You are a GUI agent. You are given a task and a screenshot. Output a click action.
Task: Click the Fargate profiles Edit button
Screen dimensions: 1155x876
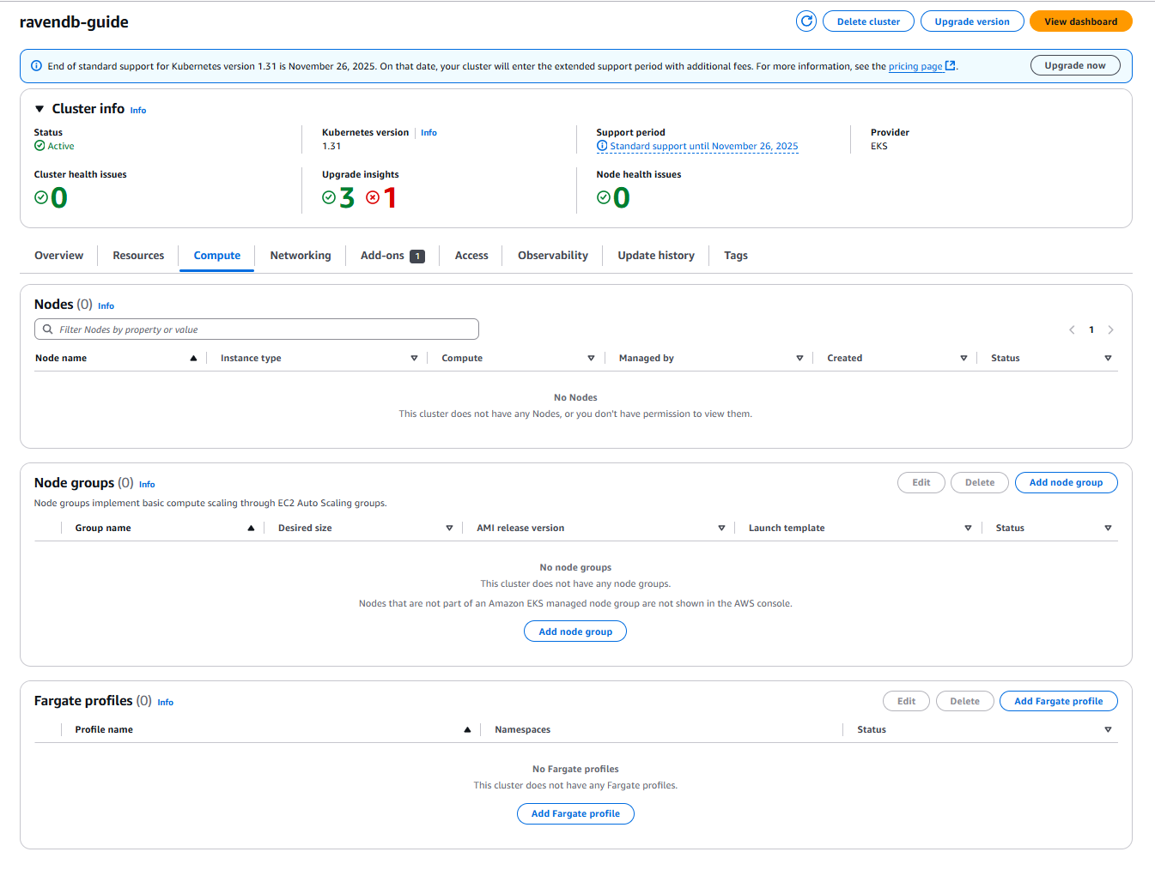point(907,701)
